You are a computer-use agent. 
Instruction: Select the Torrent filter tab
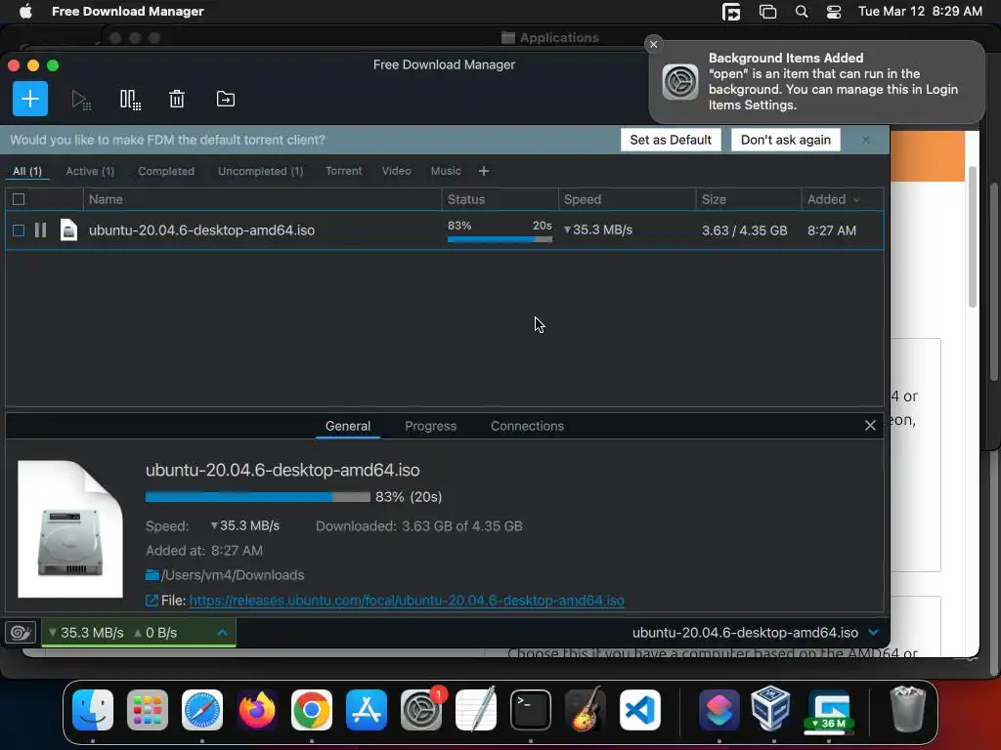click(x=343, y=171)
